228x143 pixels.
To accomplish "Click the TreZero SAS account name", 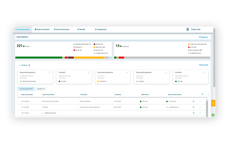I will tap(196, 30).
